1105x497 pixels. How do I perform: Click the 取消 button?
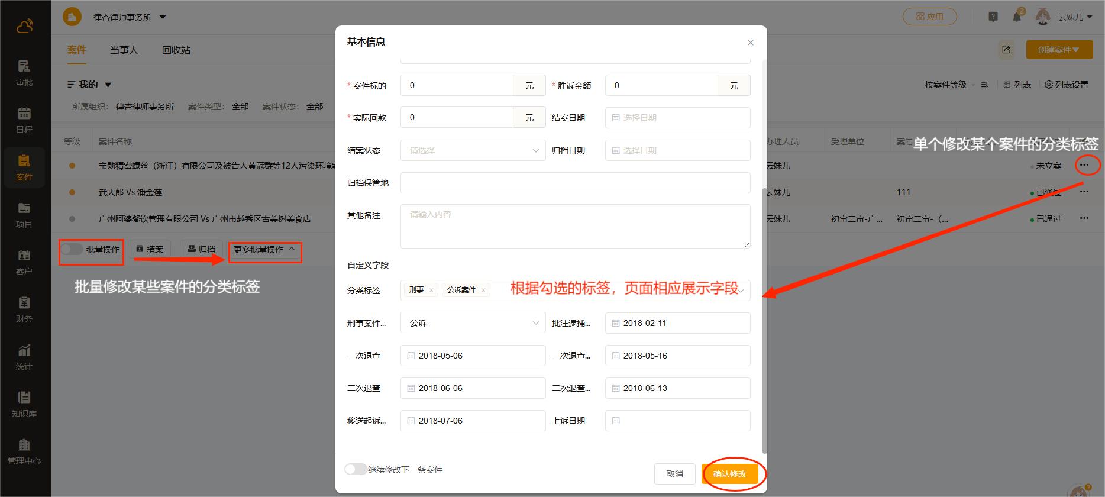pyautogui.click(x=674, y=474)
